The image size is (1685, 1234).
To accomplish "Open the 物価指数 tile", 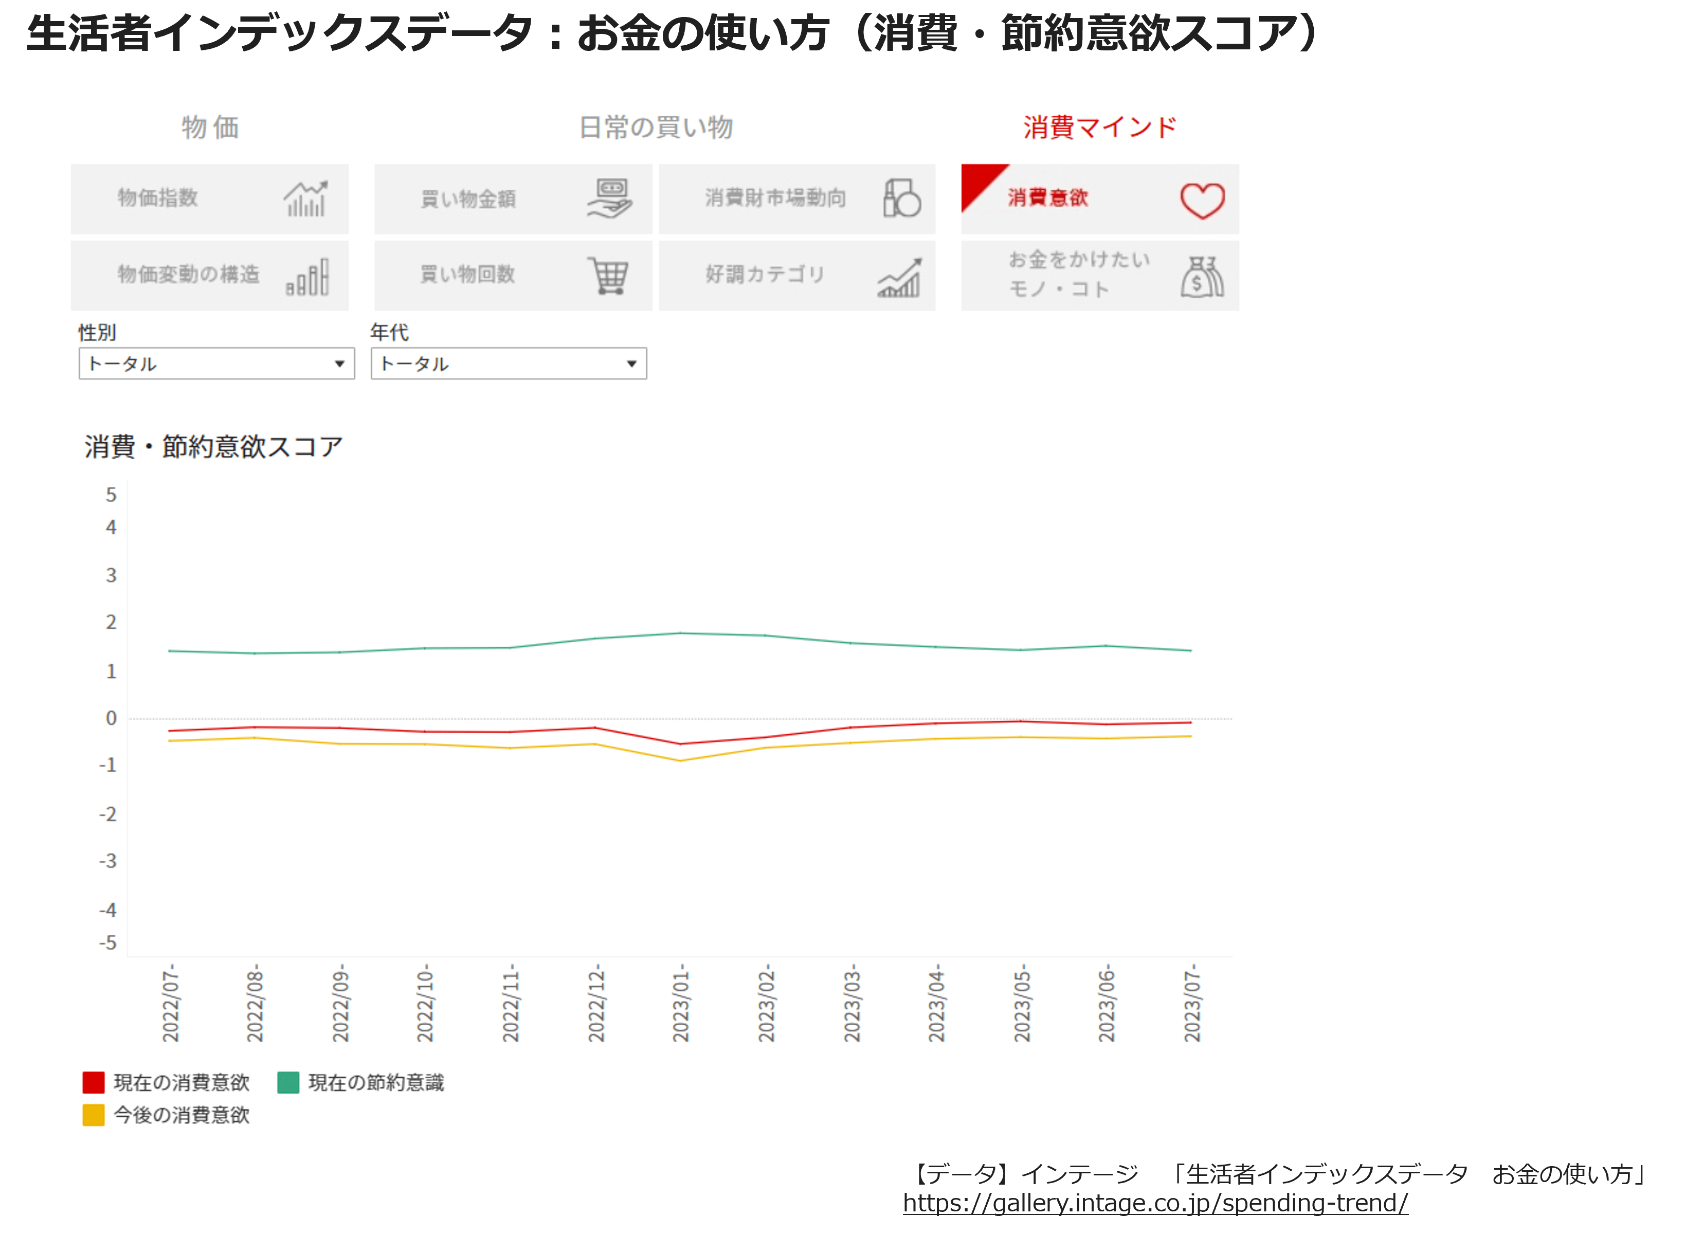I will tap(210, 198).
